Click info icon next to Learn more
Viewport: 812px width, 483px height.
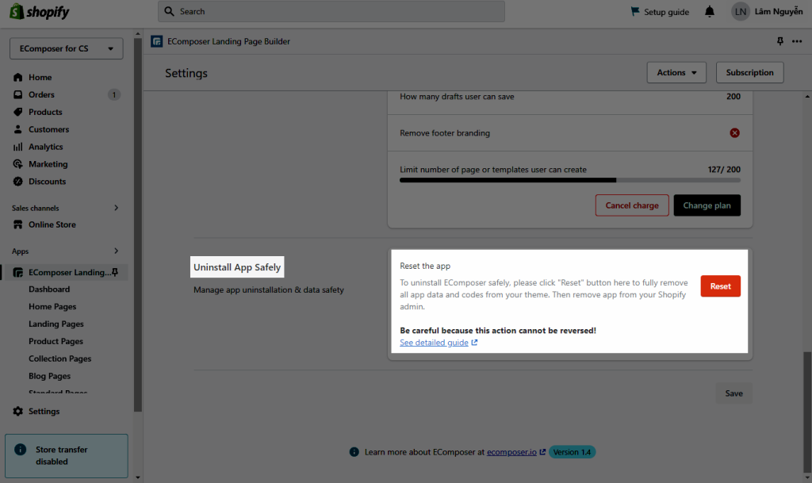354,452
